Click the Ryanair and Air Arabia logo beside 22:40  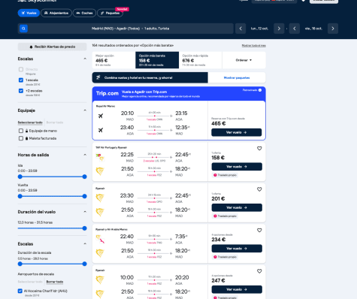pos(100,239)
